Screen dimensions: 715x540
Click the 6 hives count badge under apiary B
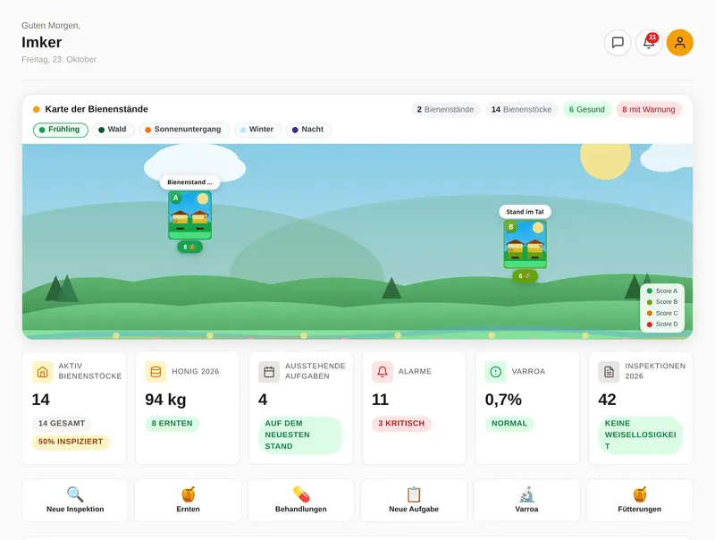(525, 276)
